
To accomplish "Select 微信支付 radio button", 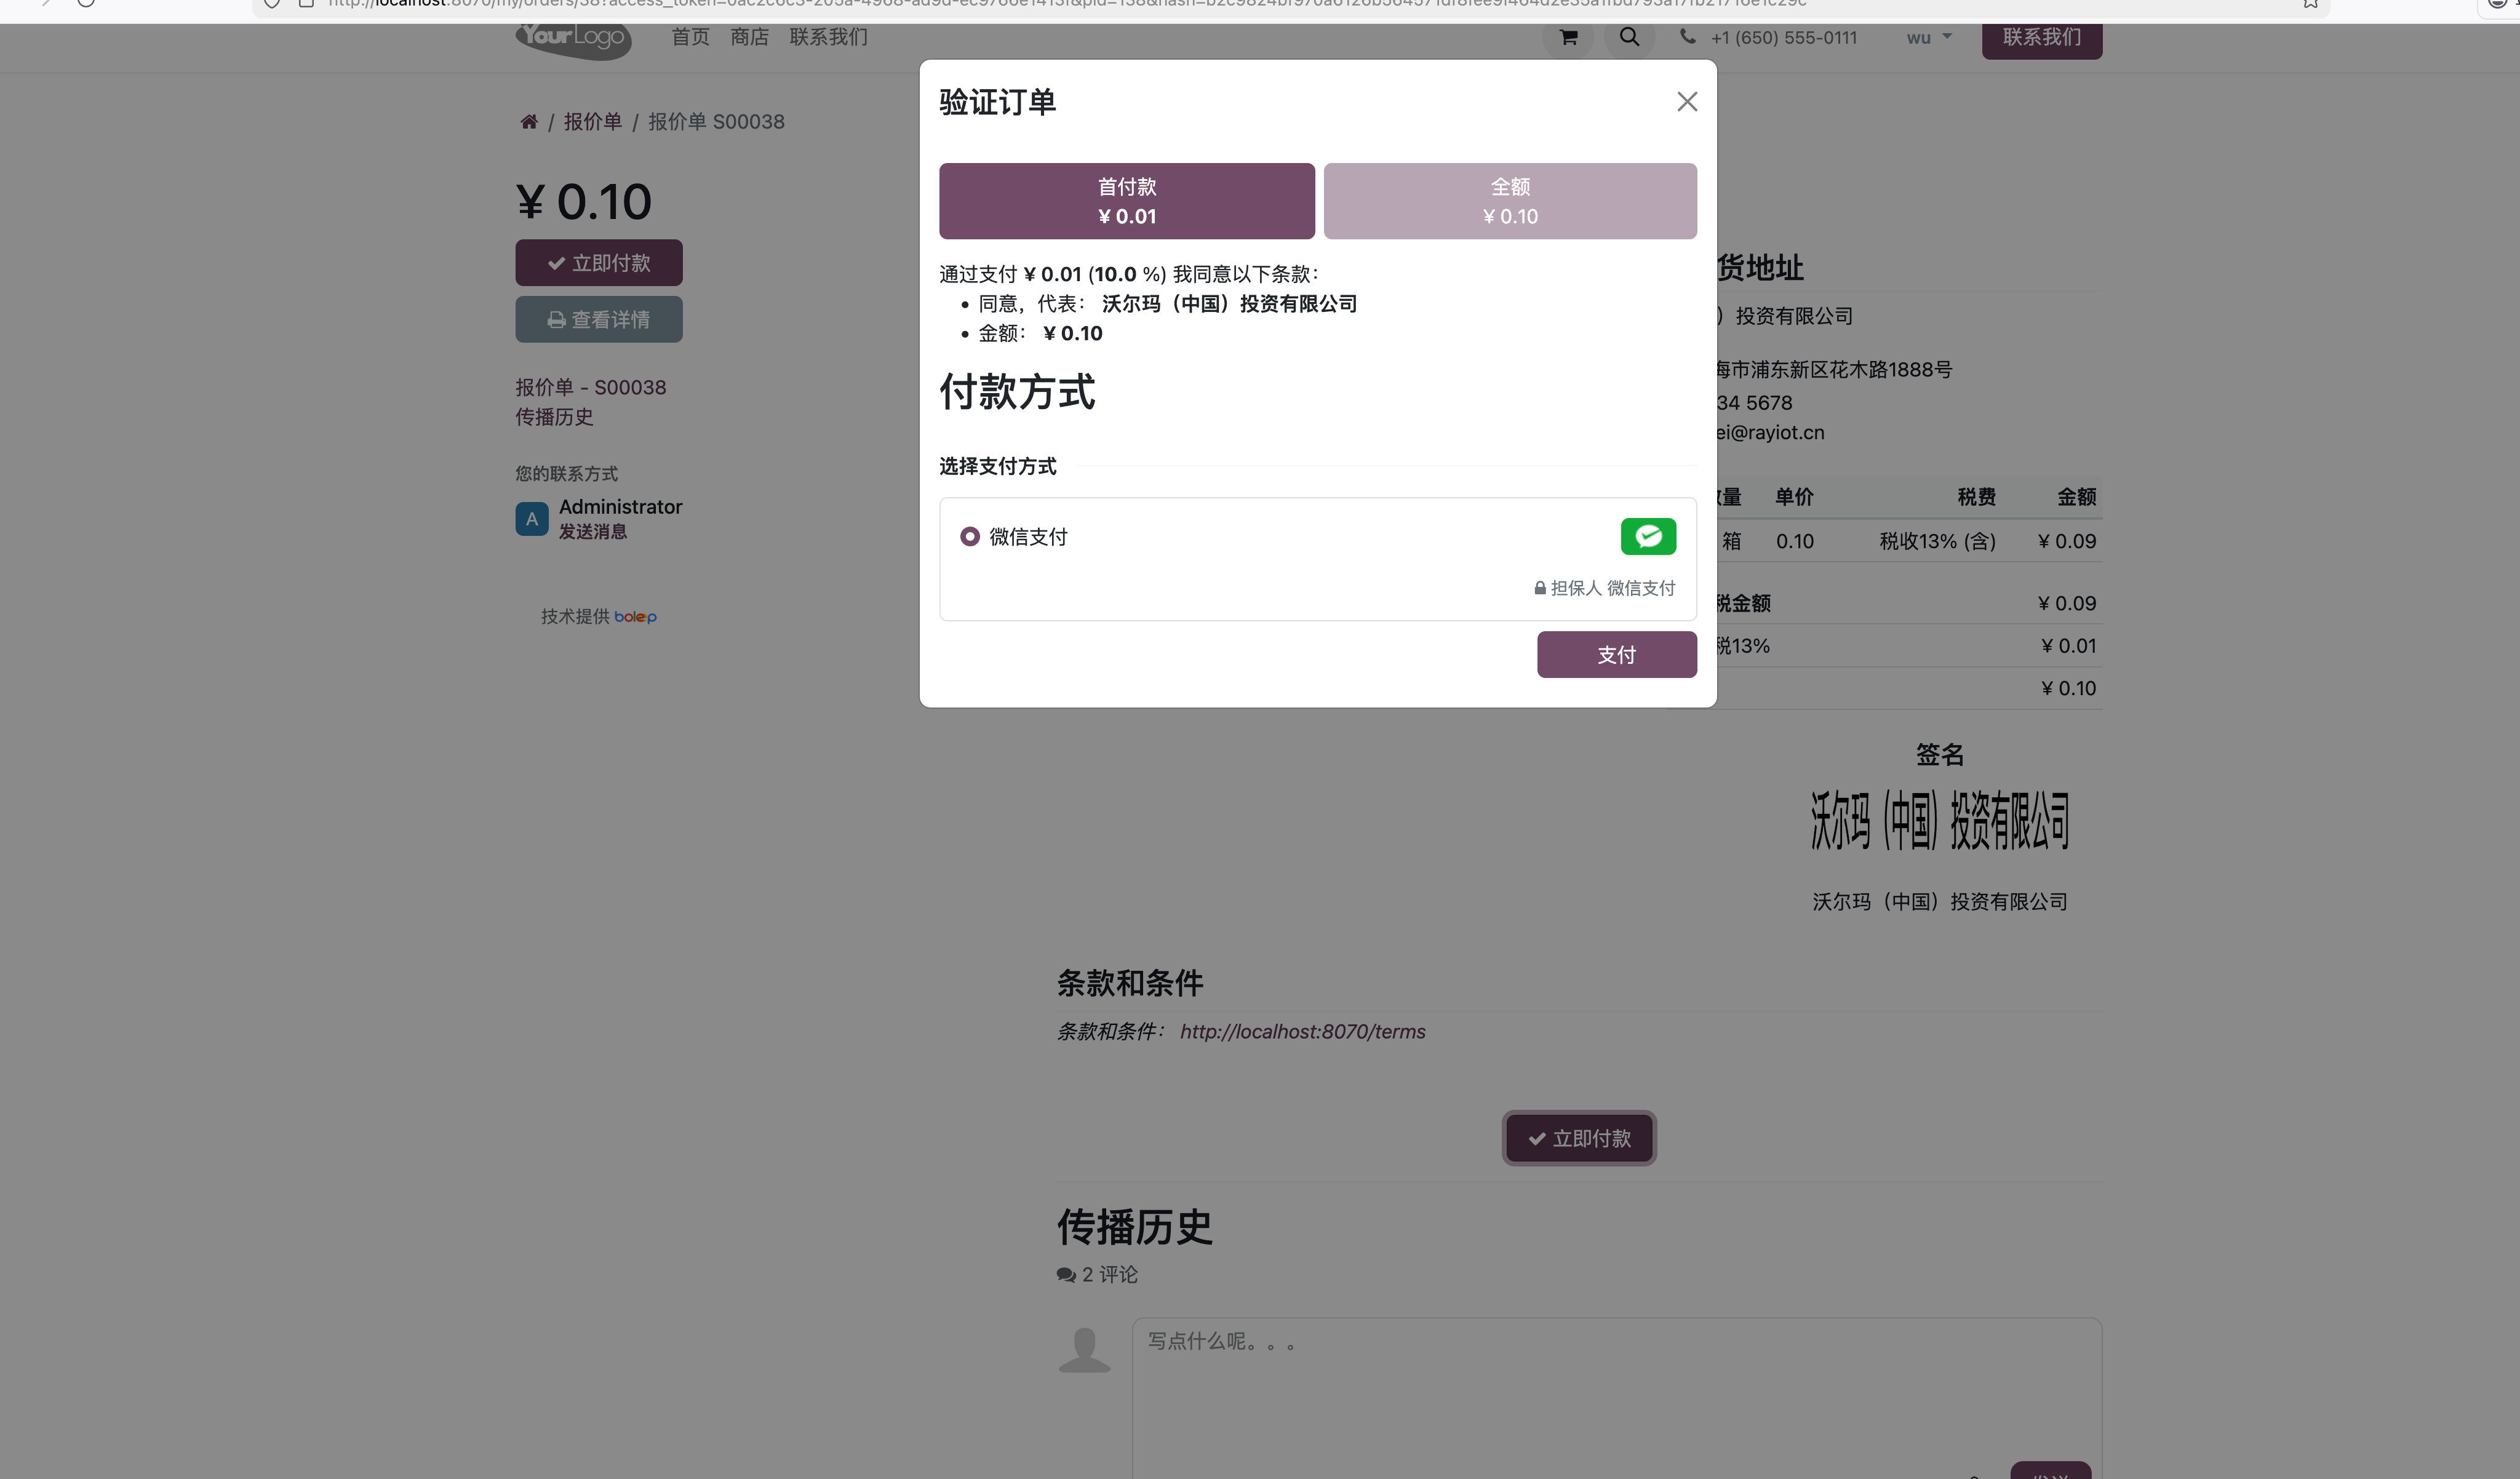I will [x=969, y=537].
